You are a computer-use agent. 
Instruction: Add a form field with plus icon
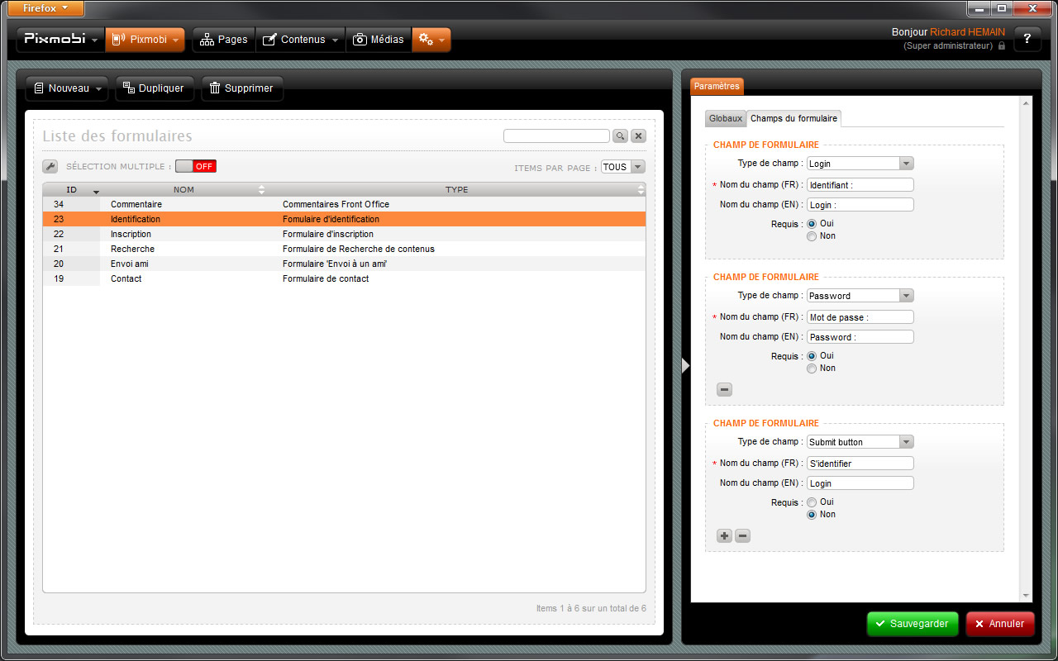pyautogui.click(x=725, y=535)
